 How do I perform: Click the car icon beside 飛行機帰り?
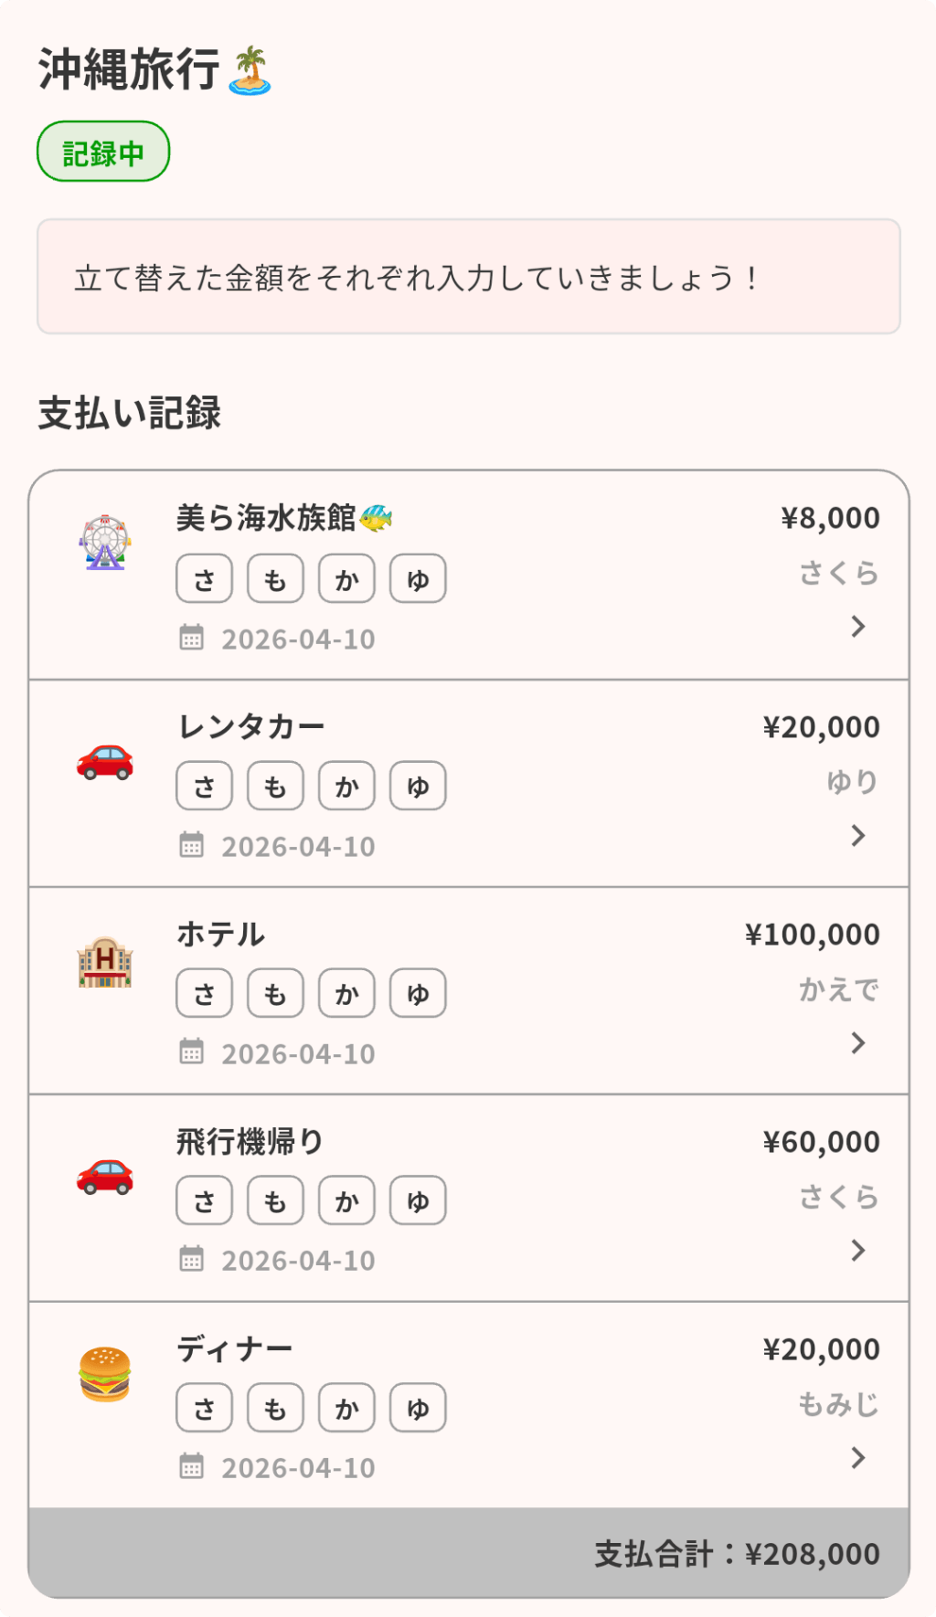[x=105, y=1175]
